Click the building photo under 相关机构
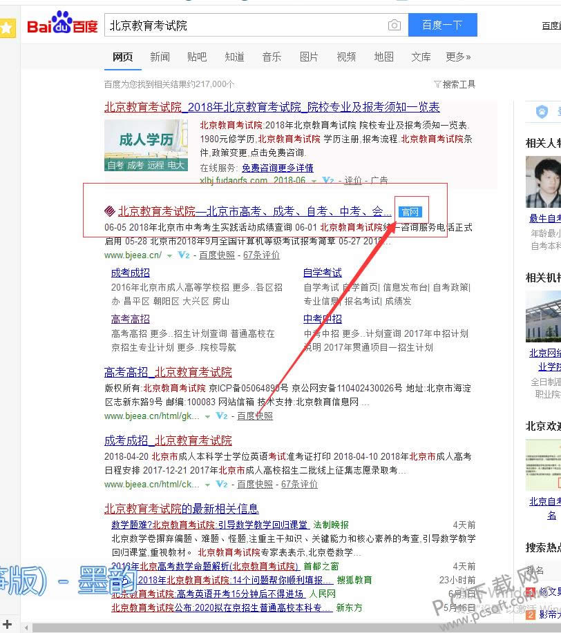Viewport: 561px width, 633px height. click(544, 316)
